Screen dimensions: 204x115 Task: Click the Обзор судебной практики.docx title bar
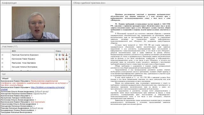138,3
